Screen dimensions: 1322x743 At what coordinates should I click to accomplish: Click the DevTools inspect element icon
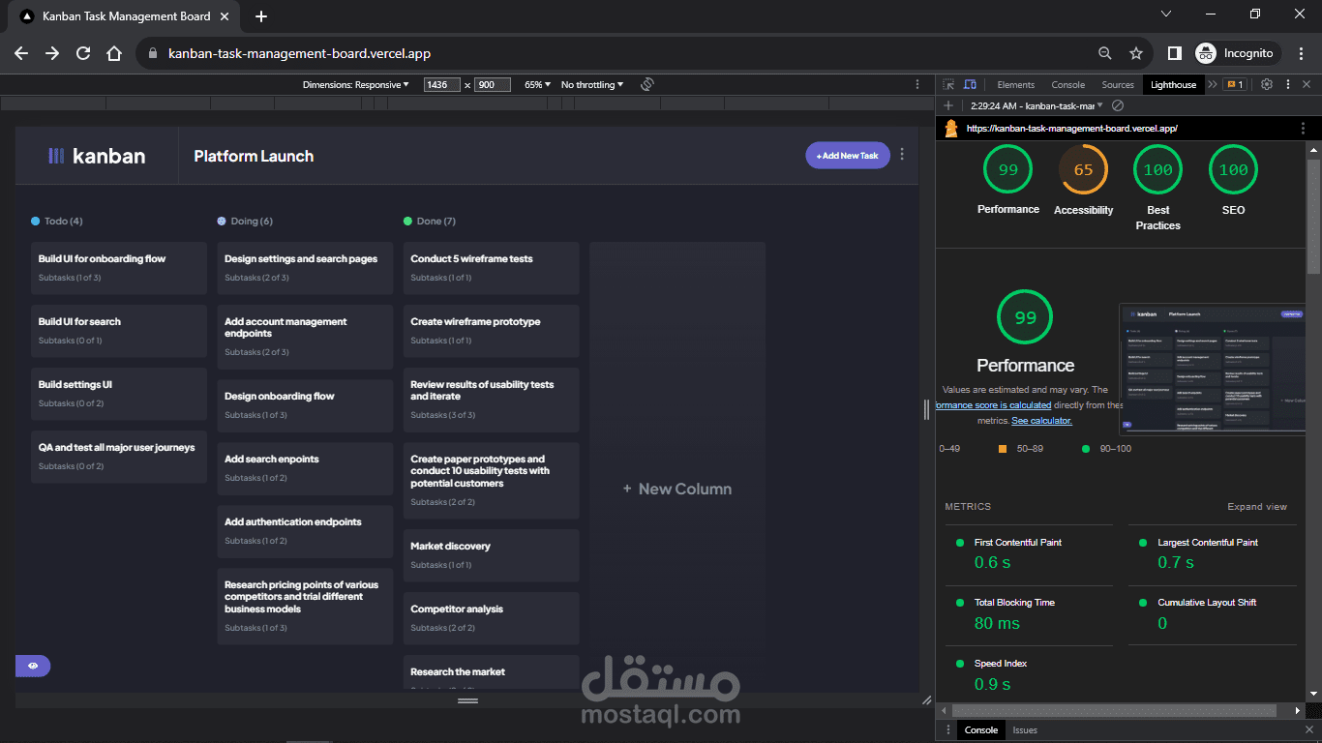click(x=948, y=85)
